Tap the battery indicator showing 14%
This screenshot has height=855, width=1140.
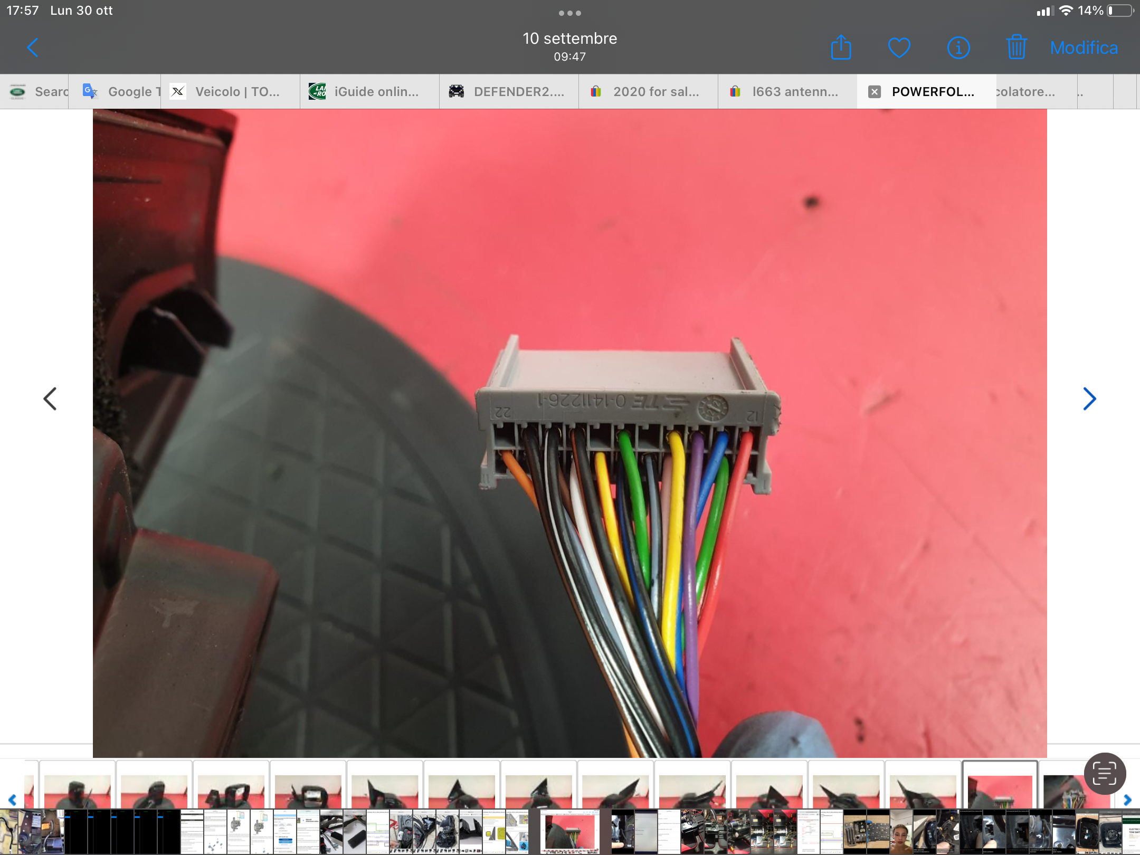(x=1106, y=11)
